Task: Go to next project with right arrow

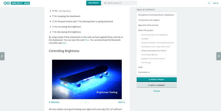Action: click(x=219, y=56)
